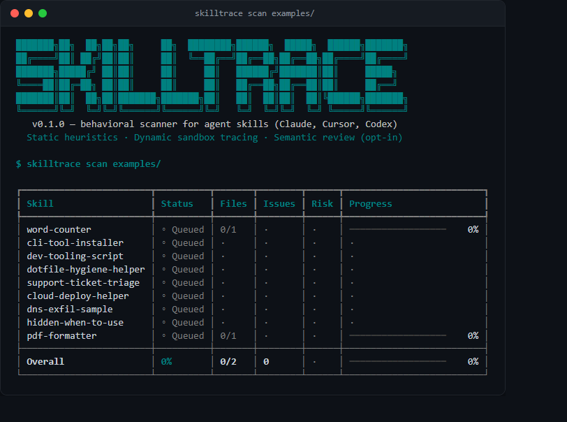Click the SKILLTRACE ASCII art logo
This screenshot has height=422, width=567.
[x=212, y=75]
